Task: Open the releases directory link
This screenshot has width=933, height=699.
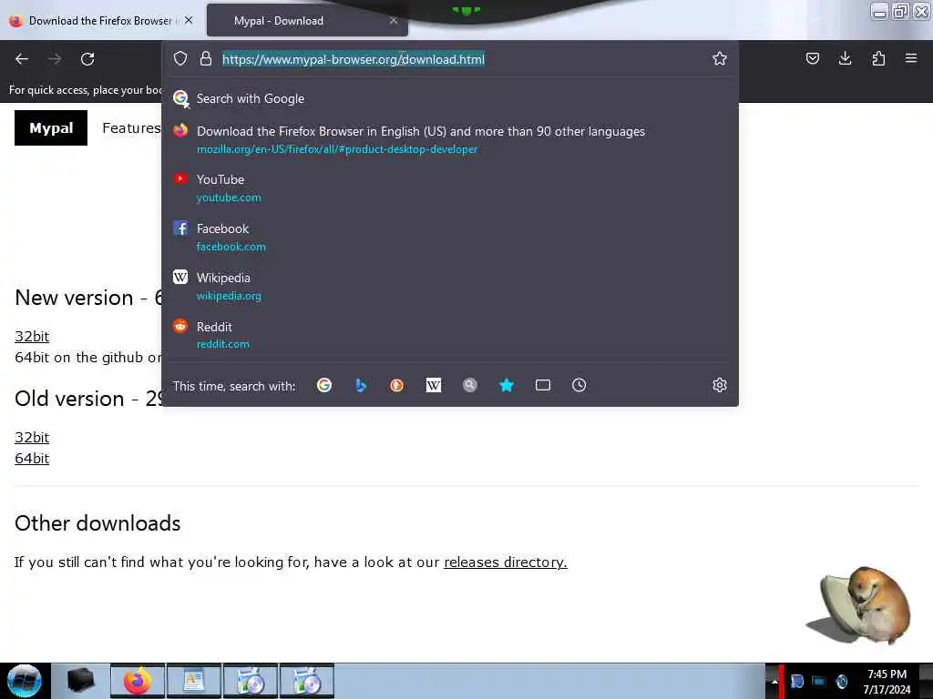Action: click(x=505, y=562)
